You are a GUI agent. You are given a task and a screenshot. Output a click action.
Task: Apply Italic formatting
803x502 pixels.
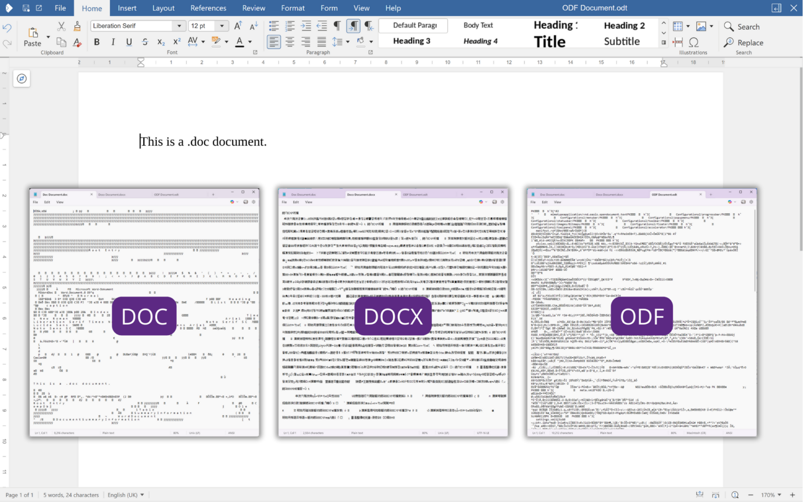pos(113,42)
